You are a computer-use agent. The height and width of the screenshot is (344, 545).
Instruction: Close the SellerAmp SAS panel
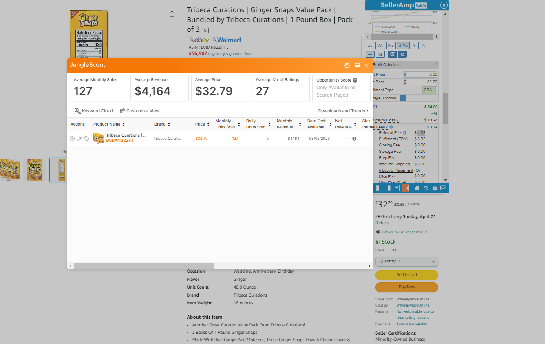pyautogui.click(x=444, y=5)
